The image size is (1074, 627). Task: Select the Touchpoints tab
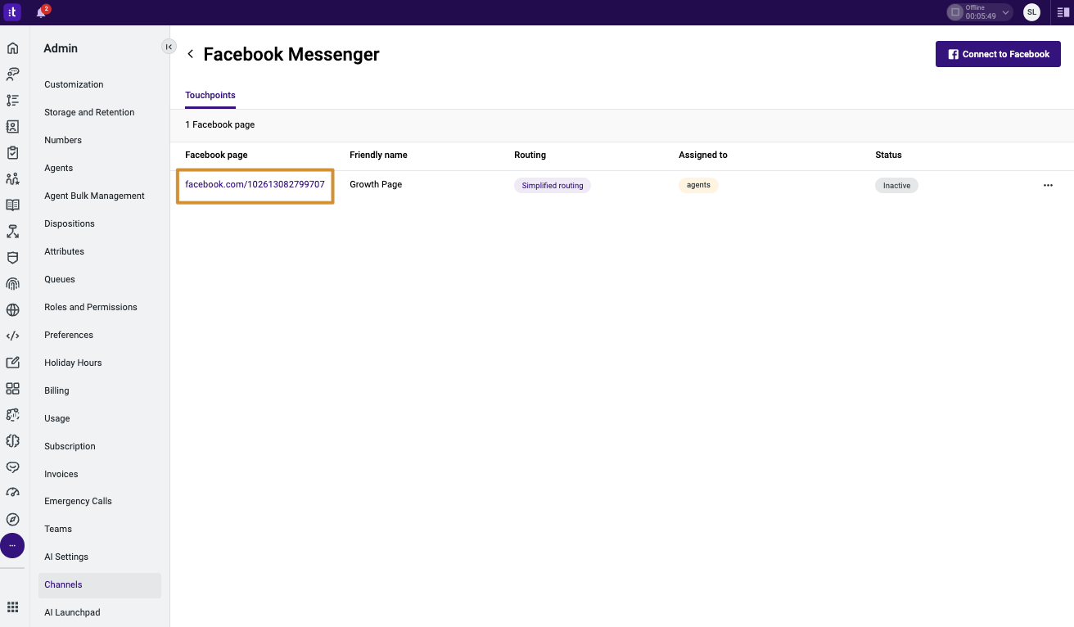click(x=210, y=96)
